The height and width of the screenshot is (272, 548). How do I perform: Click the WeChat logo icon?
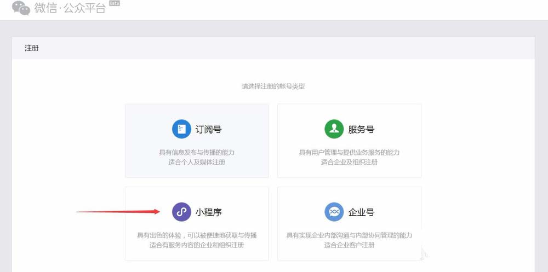tap(21, 7)
